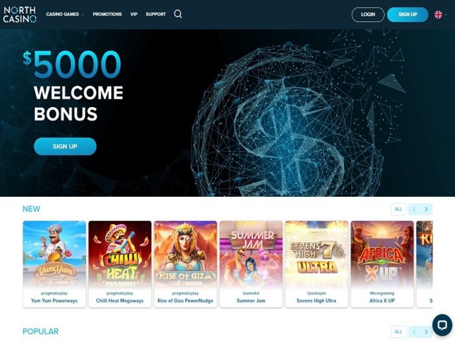The width and height of the screenshot is (455, 342).
Task: View ALL games in NEW section
Action: (398, 209)
